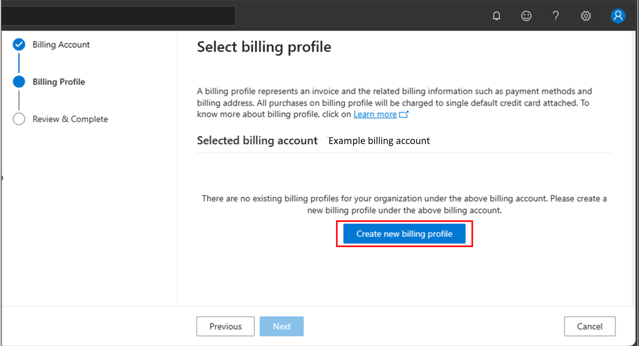Click the feedback smiley icon
This screenshot has height=346, width=639.
tap(526, 16)
